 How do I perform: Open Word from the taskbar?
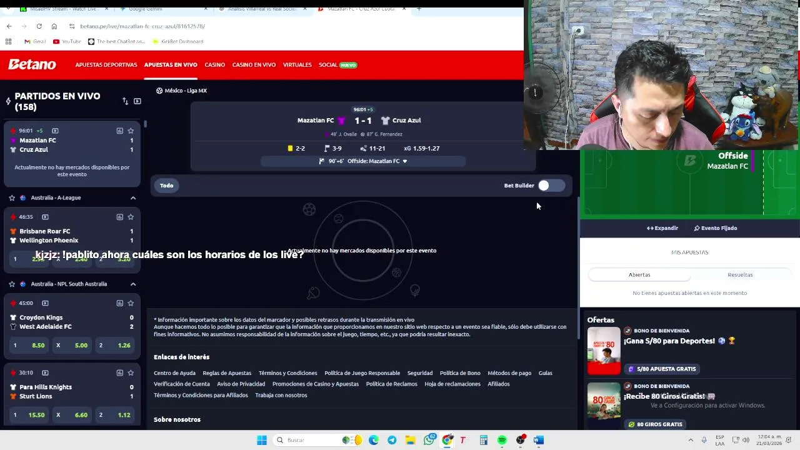(x=539, y=440)
